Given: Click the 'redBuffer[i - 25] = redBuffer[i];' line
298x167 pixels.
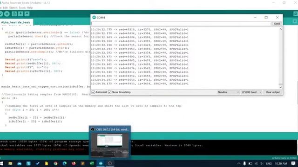Looking at the screenshot, I should (x=37, y=117).
